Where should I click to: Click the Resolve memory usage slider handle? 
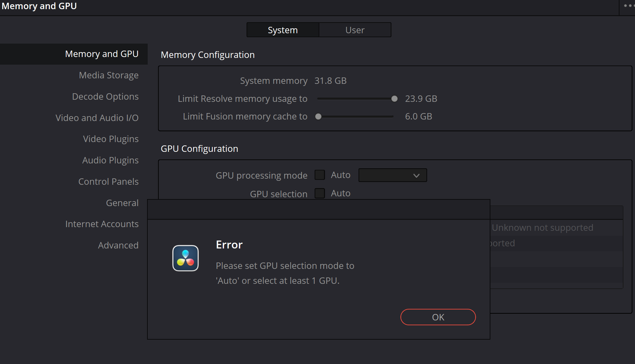pyautogui.click(x=394, y=99)
